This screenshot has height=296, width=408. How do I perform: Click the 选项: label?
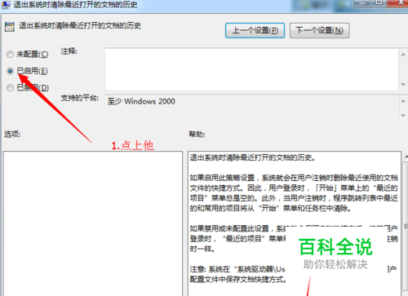point(12,134)
